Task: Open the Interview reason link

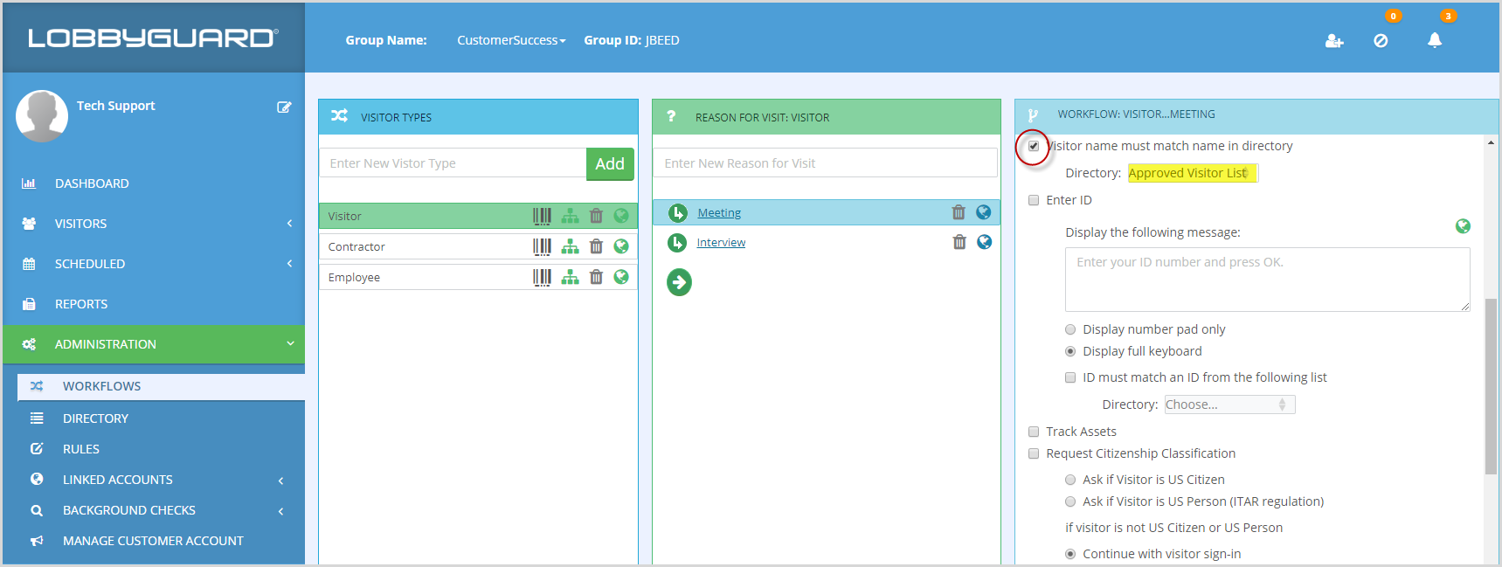Action: pos(721,243)
